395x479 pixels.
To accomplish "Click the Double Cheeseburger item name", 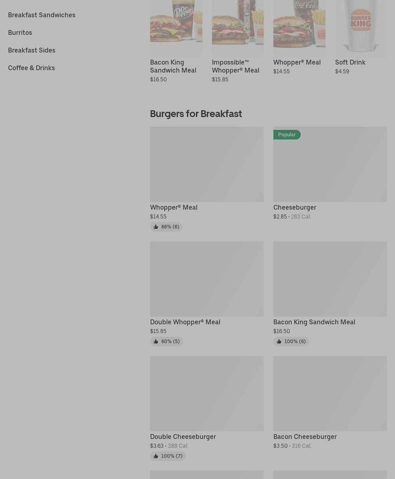I will 183,437.
